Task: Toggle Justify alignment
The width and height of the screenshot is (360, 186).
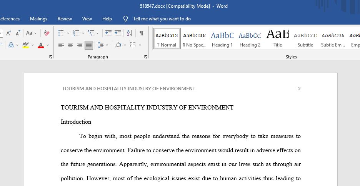Action: pos(89,45)
